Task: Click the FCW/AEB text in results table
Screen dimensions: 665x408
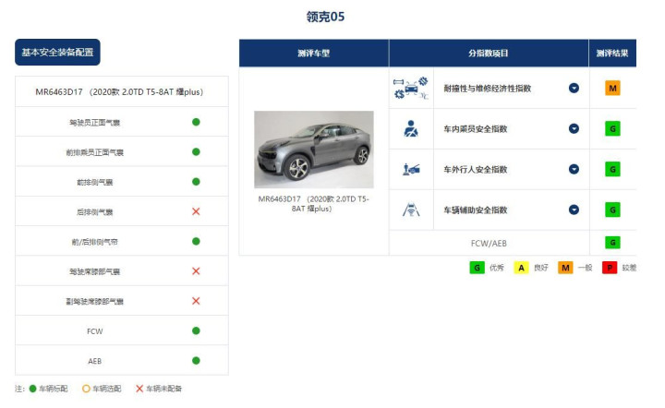Action: [x=489, y=243]
